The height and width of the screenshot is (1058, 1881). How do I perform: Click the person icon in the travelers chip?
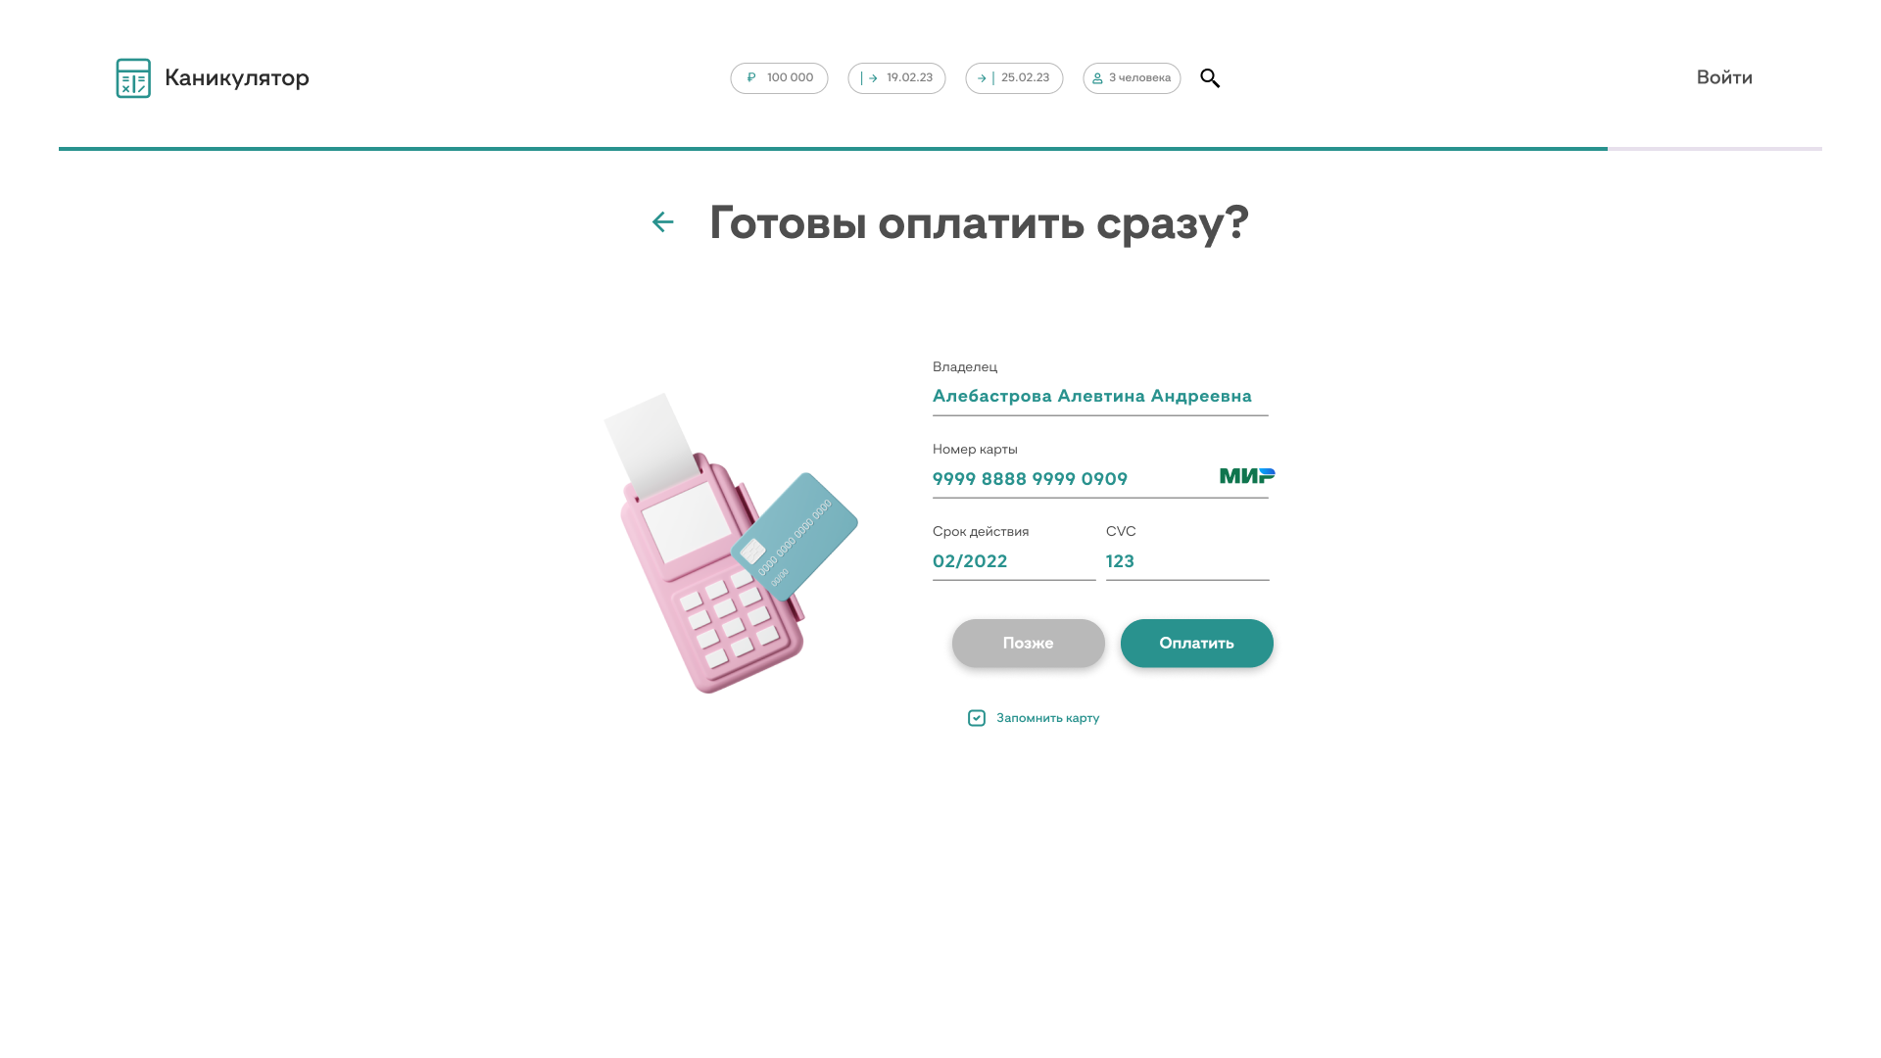(1097, 78)
